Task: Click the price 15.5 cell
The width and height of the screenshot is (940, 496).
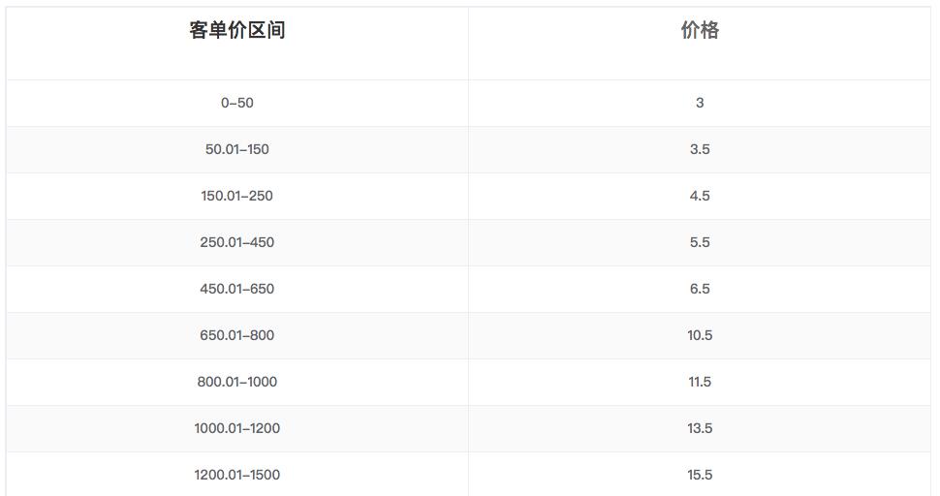Action: (700, 475)
